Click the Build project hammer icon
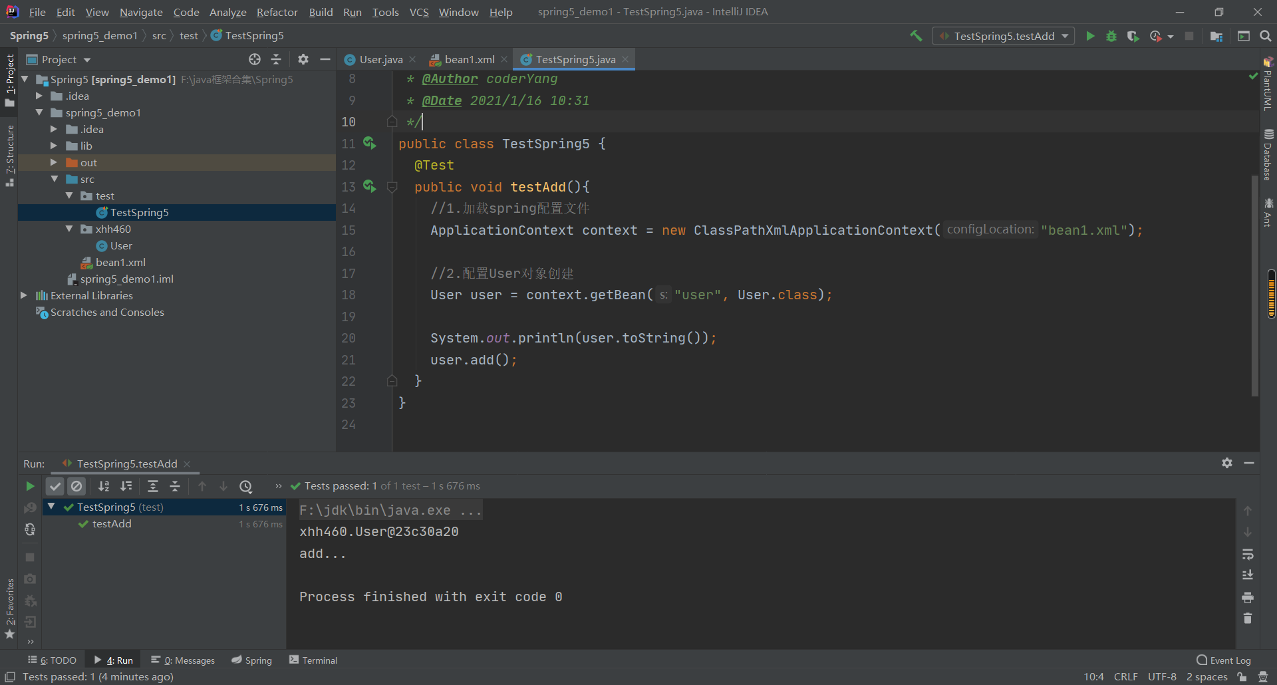The height and width of the screenshot is (685, 1277). point(916,36)
